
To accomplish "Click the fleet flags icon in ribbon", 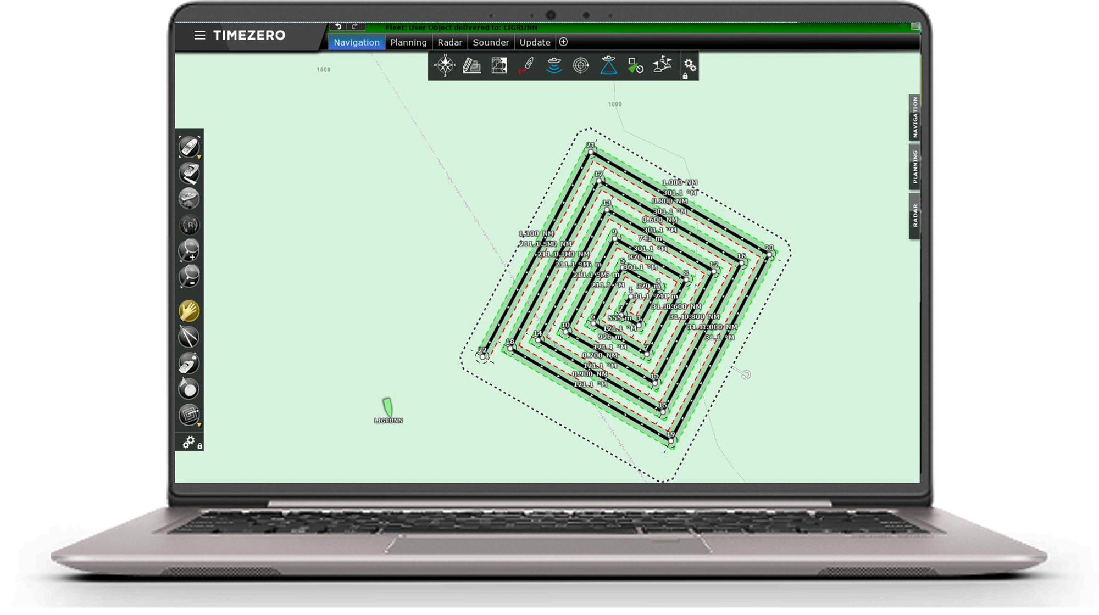I will click(662, 65).
